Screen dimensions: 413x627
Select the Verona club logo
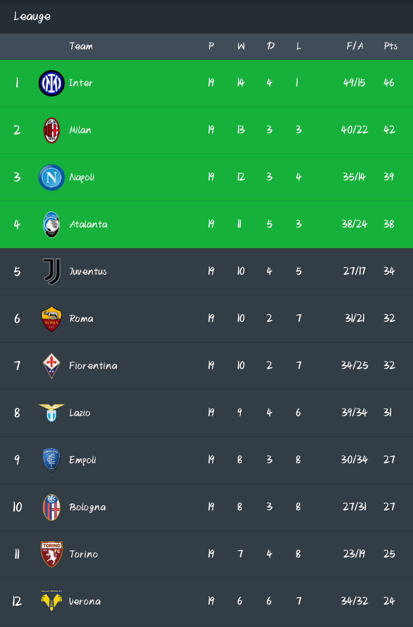point(52,601)
